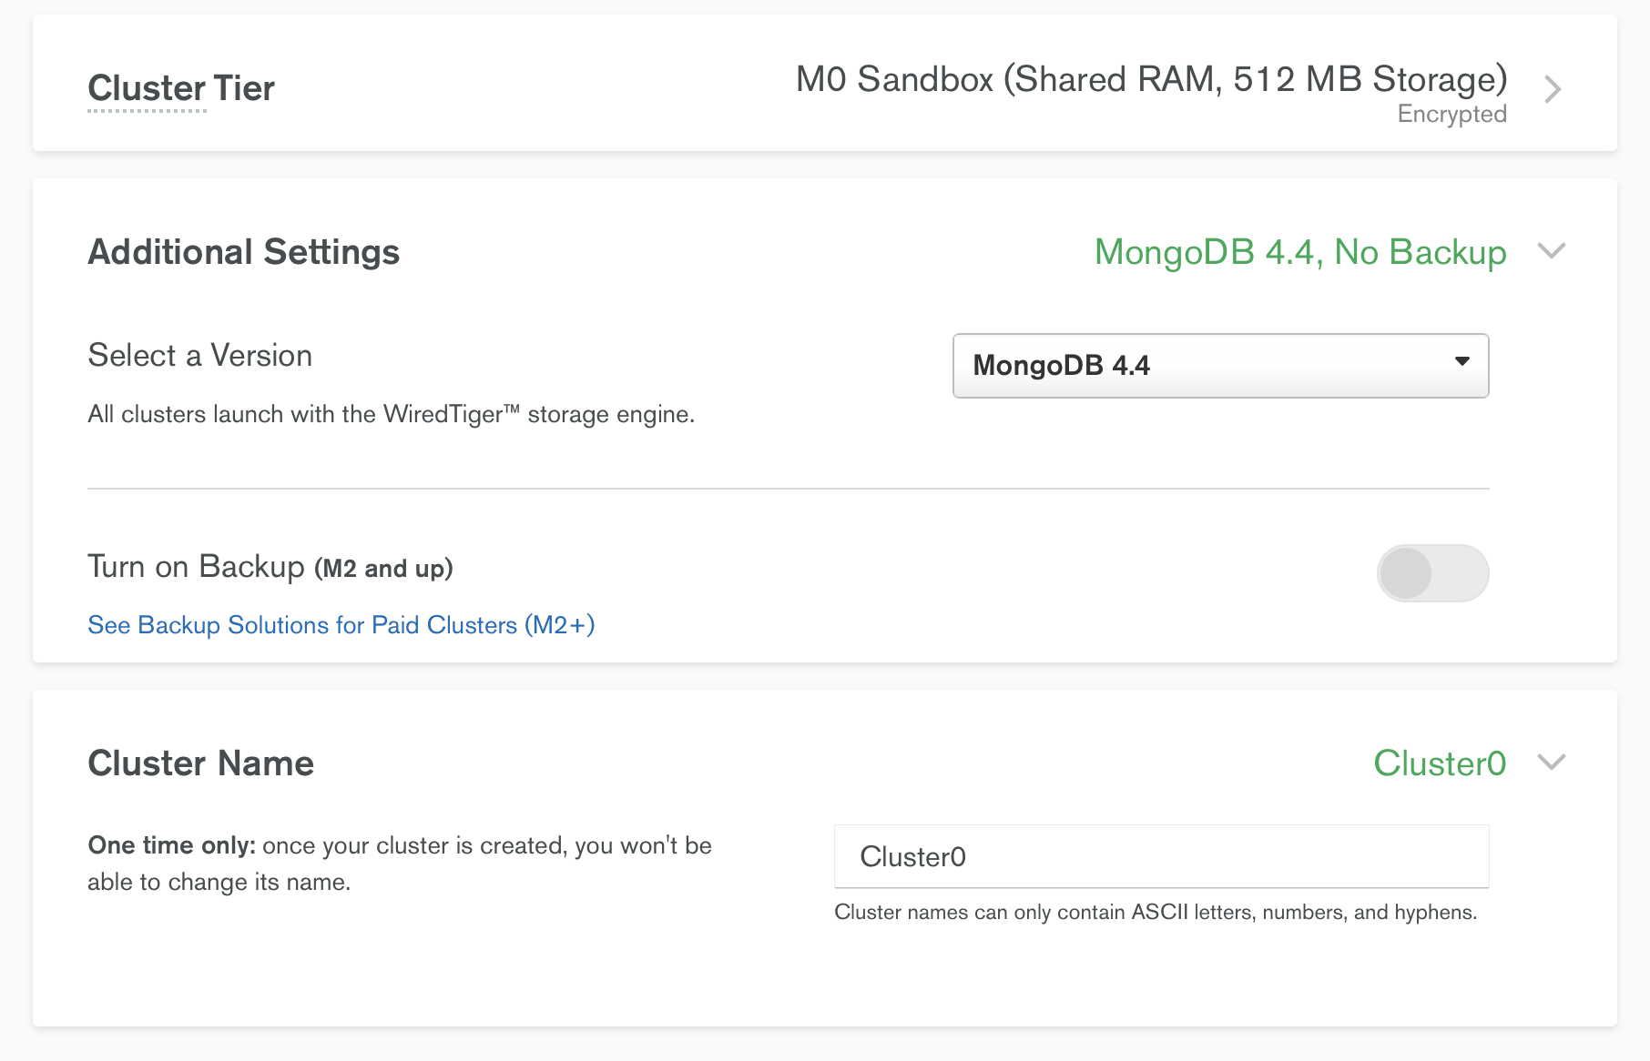Collapse the Additional Settings section chevron
This screenshot has width=1650, height=1061.
tap(1552, 250)
